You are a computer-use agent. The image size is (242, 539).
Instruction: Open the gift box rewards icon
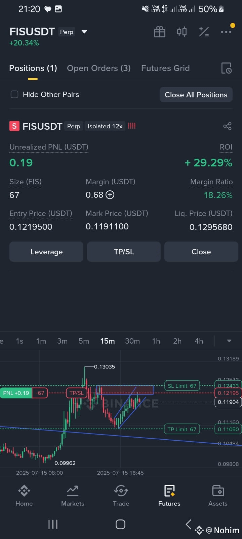(160, 32)
